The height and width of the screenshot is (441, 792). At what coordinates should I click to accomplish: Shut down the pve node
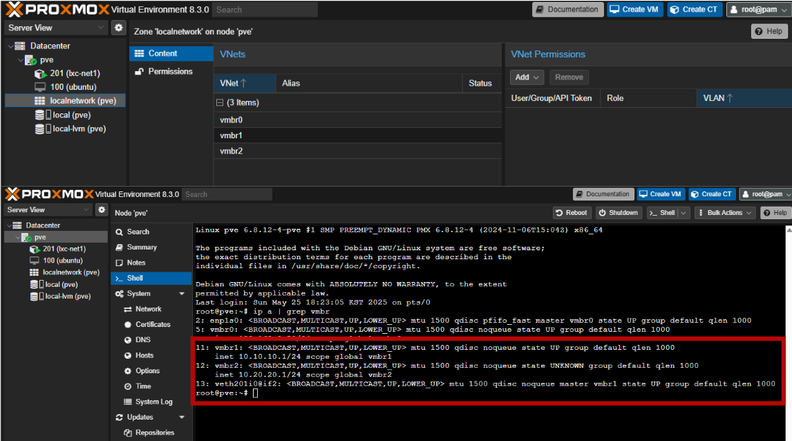tap(619, 213)
